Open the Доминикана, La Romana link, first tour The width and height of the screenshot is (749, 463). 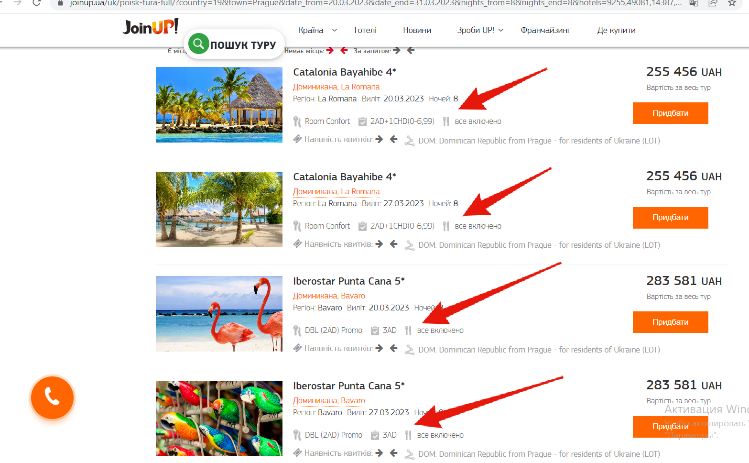[336, 87]
